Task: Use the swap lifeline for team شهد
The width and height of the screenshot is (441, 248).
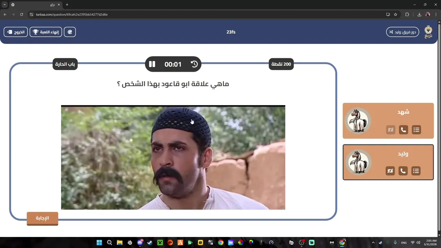Action: [x=391, y=130]
